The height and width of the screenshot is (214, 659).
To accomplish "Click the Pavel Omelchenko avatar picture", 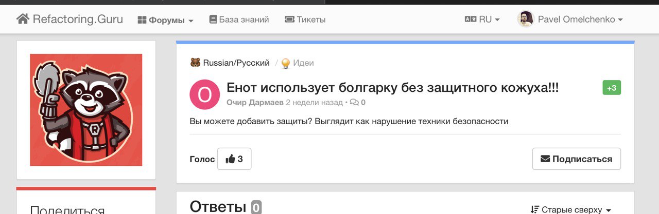I will 526,20.
